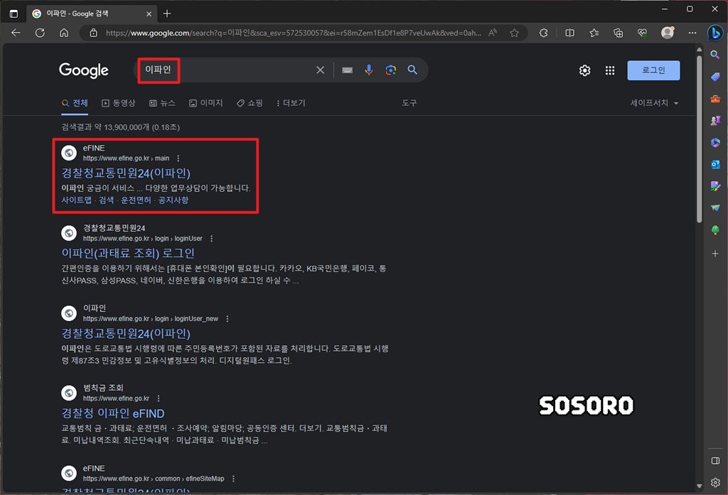Switch to the 동영상 tab
This screenshot has width=728, height=495.
point(119,103)
